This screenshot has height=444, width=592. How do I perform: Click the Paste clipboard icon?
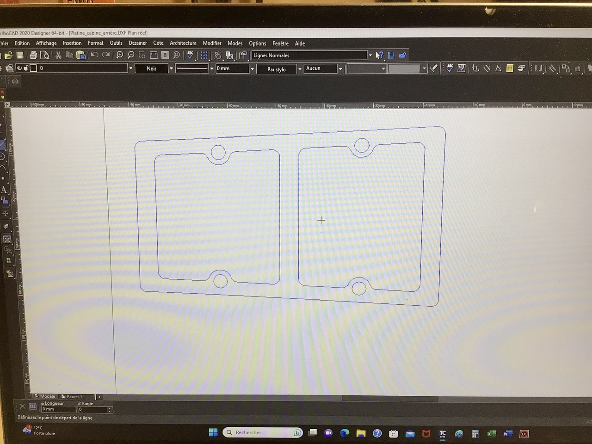point(81,55)
